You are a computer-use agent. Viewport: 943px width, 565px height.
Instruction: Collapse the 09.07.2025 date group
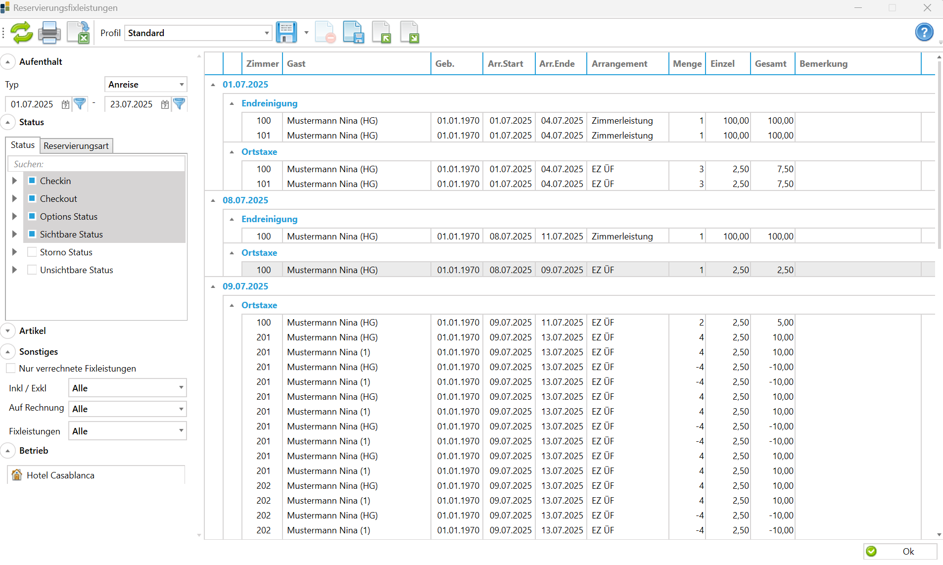pyautogui.click(x=213, y=286)
